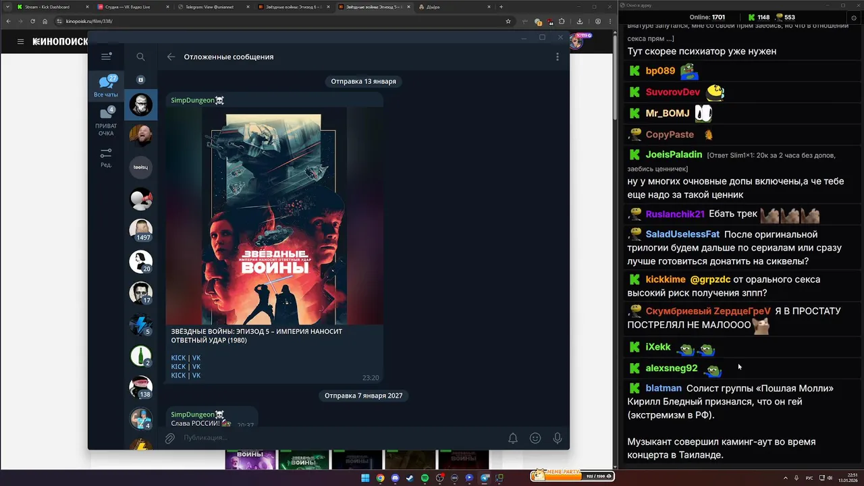Open the three-dot menu in scheduled messages
The image size is (864, 486).
click(557, 57)
